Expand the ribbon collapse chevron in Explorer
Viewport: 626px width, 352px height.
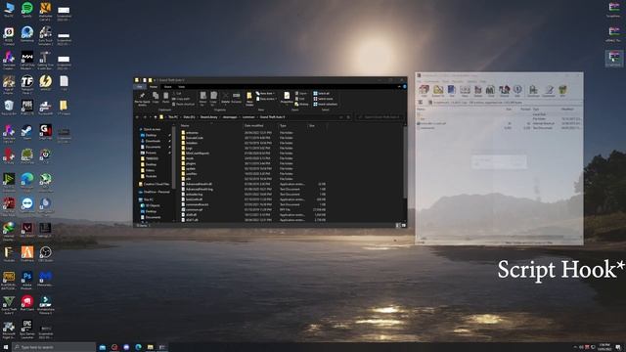click(x=399, y=87)
